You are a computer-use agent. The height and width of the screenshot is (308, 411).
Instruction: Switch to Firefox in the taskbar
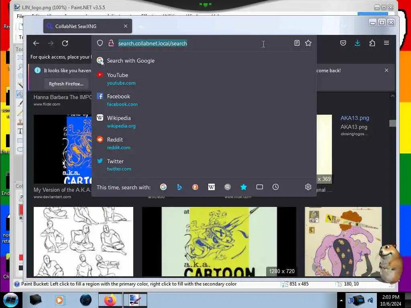tap(110, 300)
